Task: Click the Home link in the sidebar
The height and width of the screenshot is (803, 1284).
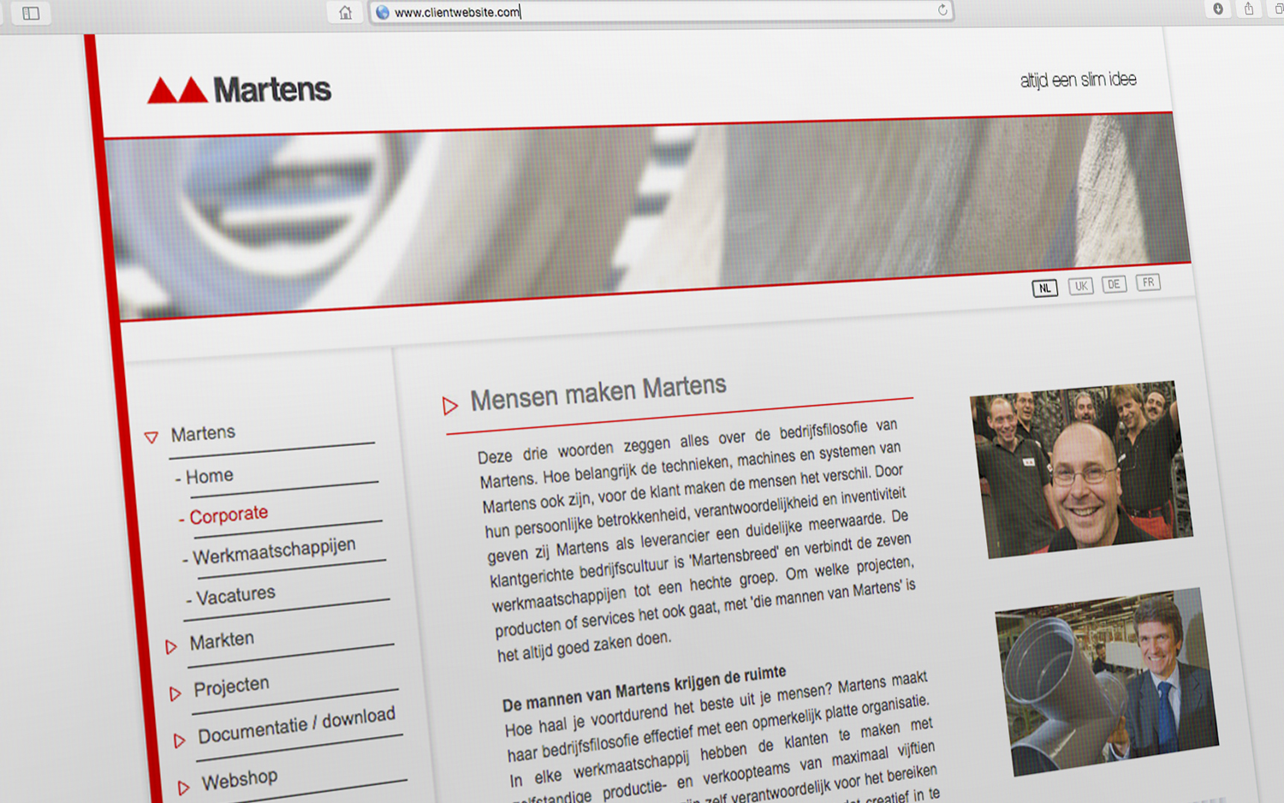Action: point(209,476)
